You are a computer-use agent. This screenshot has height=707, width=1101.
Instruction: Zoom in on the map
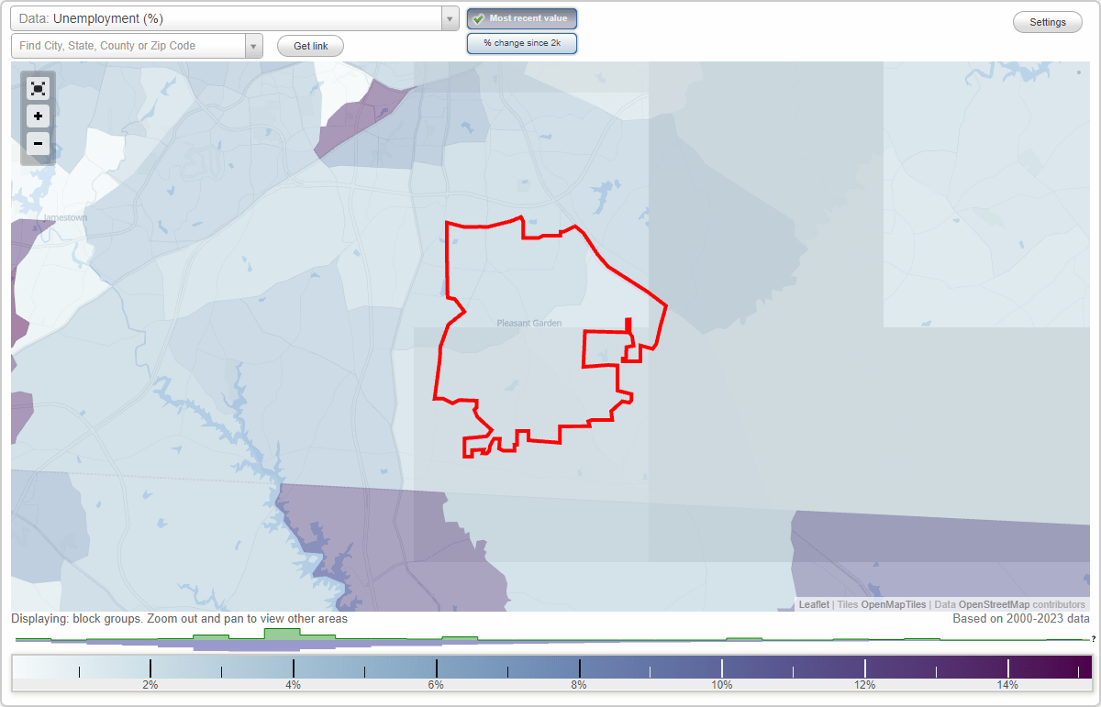coord(38,116)
